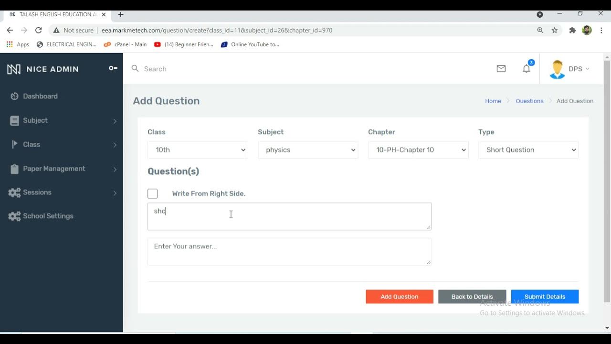
Task: Click the Dashboard icon in sidebar
Action: click(14, 97)
